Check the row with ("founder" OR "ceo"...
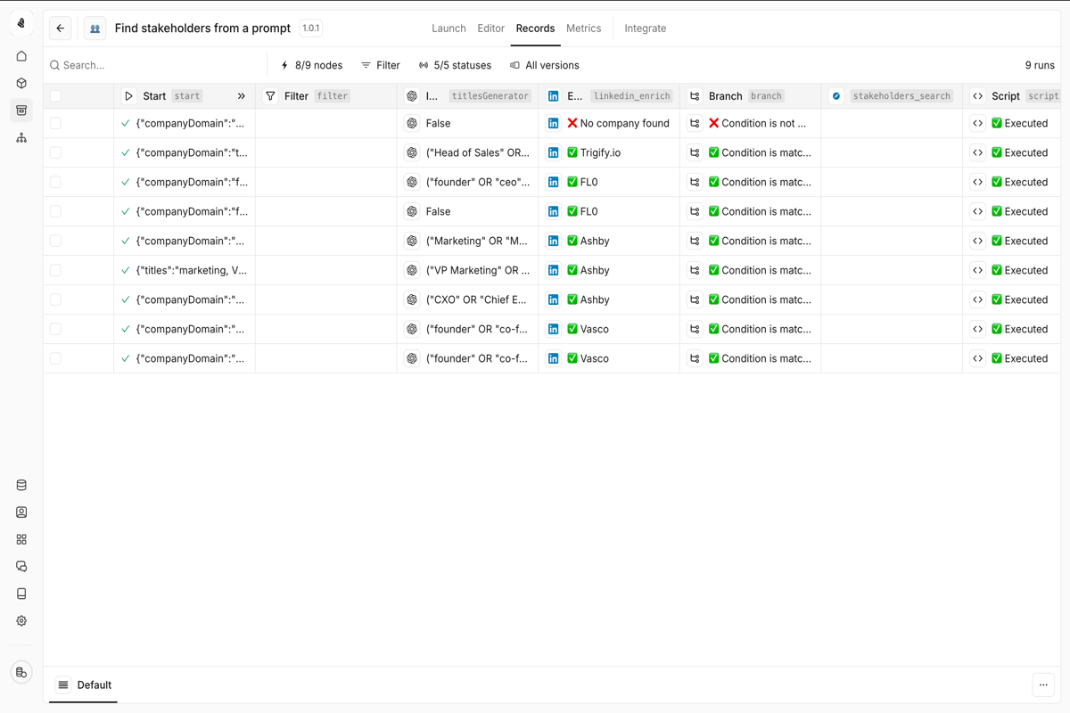The image size is (1070, 713). tap(55, 182)
